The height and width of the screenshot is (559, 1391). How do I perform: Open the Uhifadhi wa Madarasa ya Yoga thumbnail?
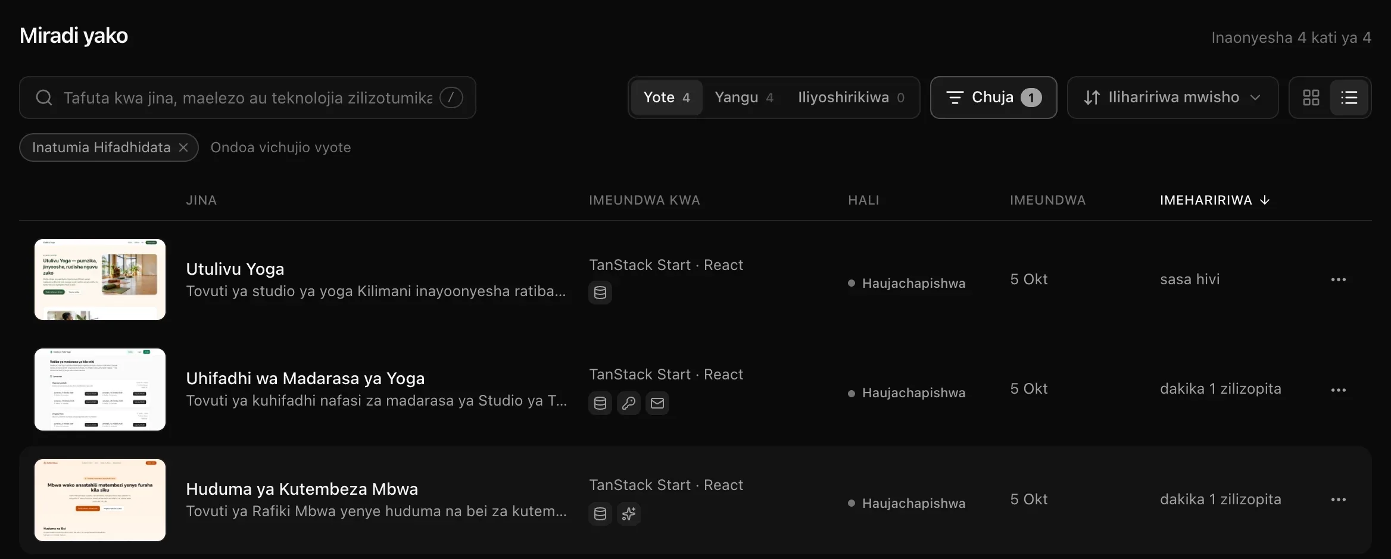[100, 390]
